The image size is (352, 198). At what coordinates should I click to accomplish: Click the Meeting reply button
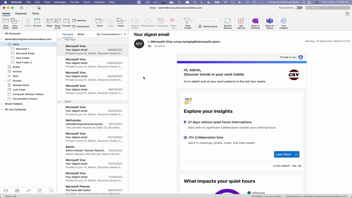click(79, 20)
